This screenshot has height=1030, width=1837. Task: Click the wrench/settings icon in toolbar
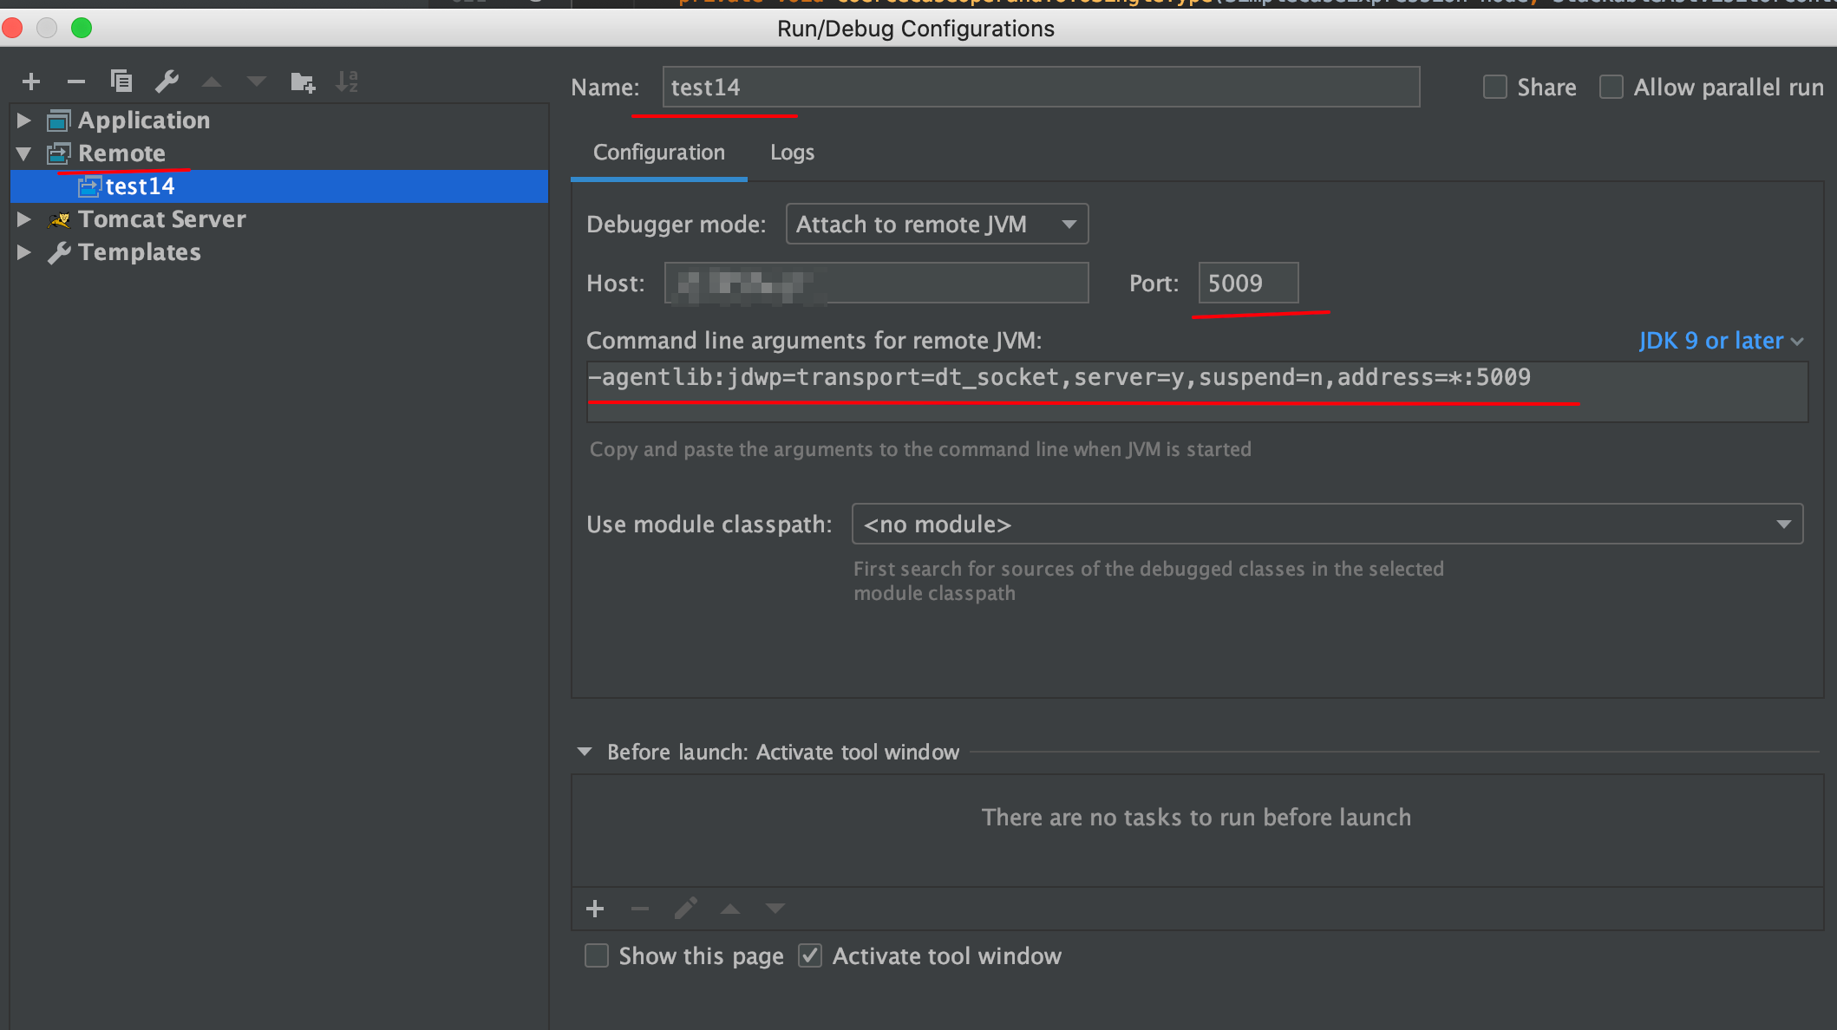point(166,84)
